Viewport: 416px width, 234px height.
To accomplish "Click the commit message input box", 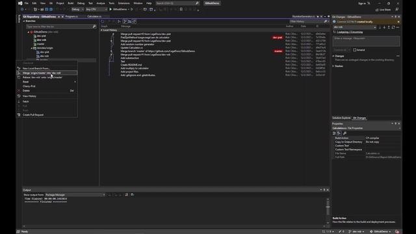I will 366,41.
